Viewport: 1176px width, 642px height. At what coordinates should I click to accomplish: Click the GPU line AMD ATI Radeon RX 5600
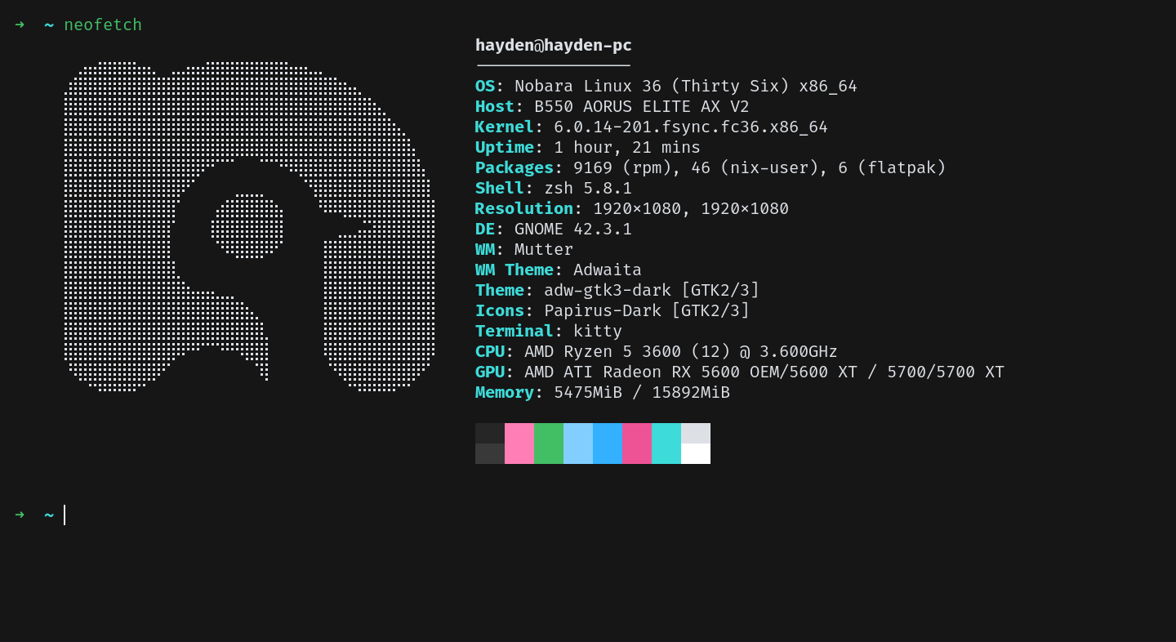[x=740, y=372]
